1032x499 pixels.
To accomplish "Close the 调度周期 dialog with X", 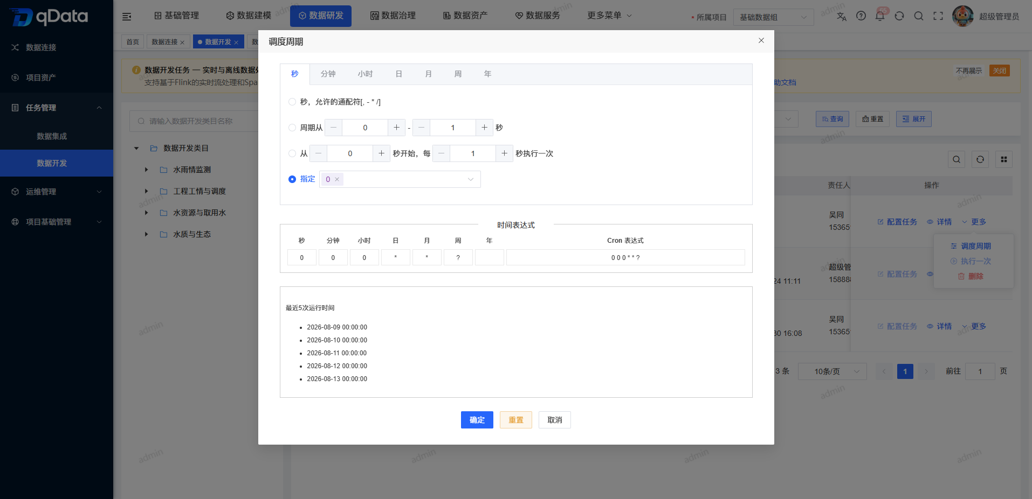I will pyautogui.click(x=761, y=40).
